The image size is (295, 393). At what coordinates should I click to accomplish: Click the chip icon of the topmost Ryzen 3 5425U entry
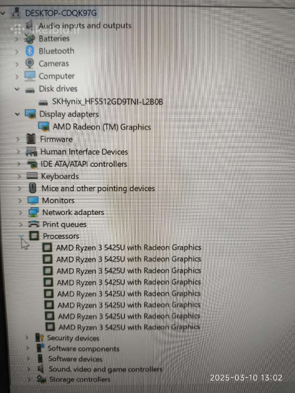(x=47, y=248)
